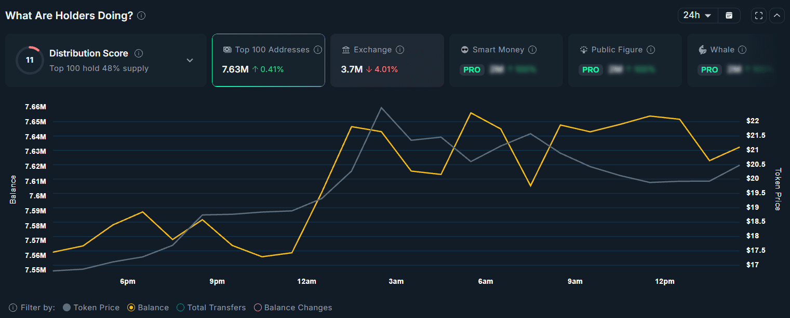Click the Top 100 Addresses wallet icon
The height and width of the screenshot is (318, 790).
tap(227, 50)
